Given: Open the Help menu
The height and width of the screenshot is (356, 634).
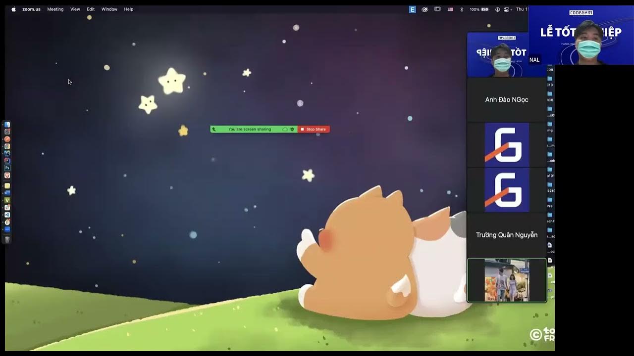Looking at the screenshot, I should (129, 9).
